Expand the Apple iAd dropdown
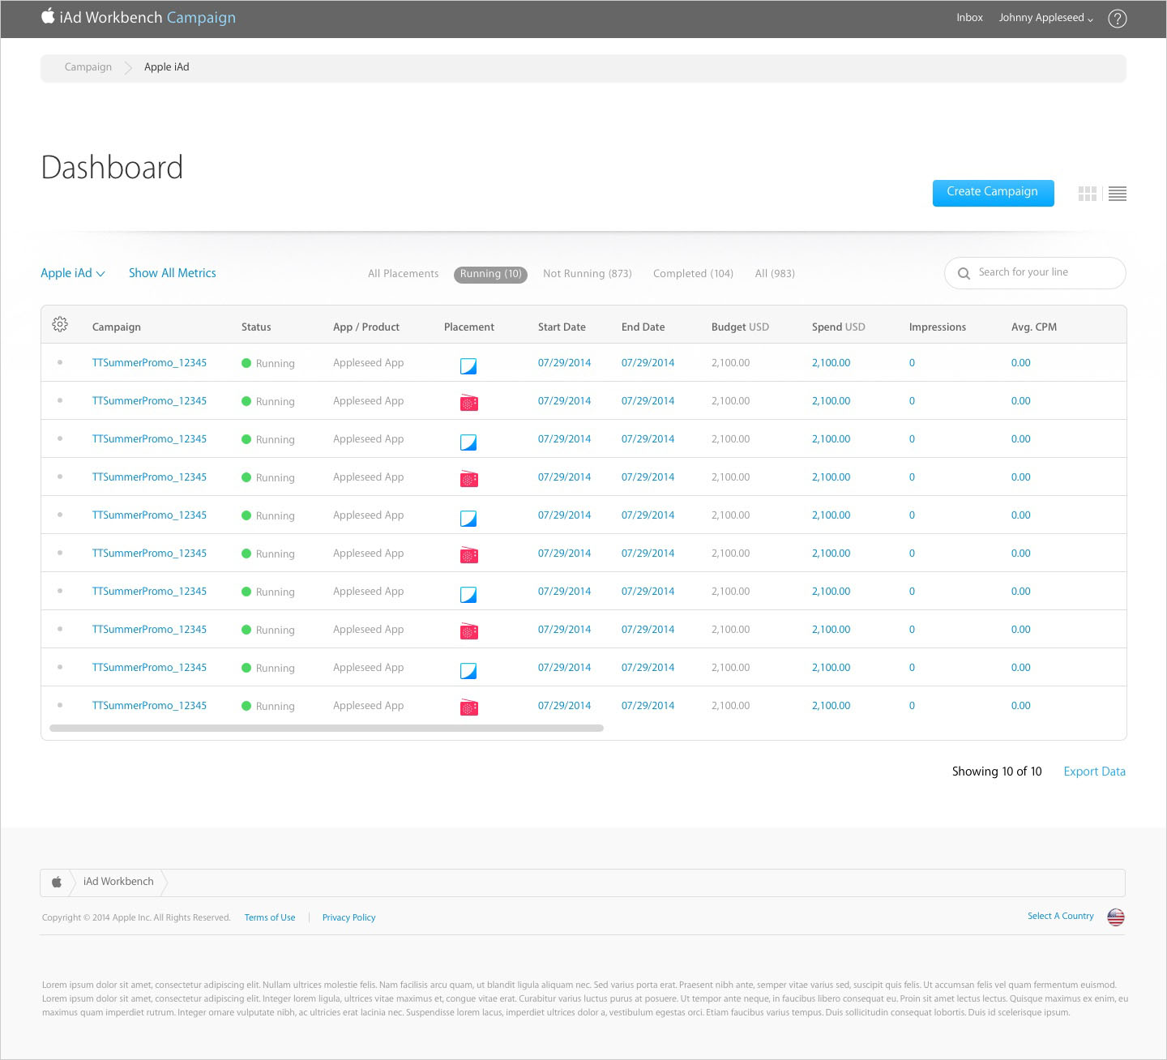 point(73,273)
